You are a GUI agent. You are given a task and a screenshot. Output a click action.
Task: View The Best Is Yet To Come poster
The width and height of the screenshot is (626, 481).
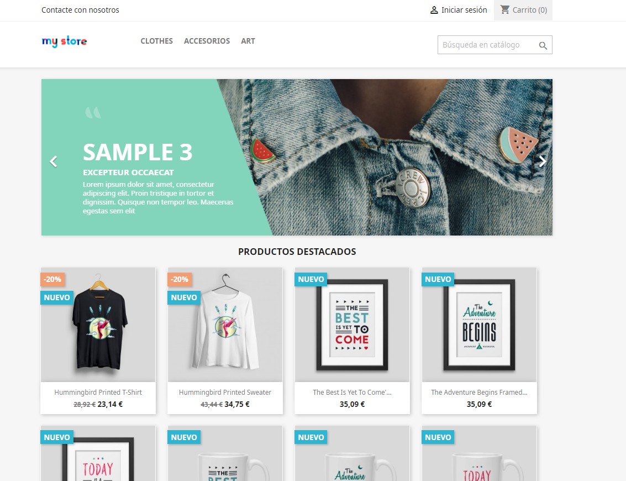(352, 325)
